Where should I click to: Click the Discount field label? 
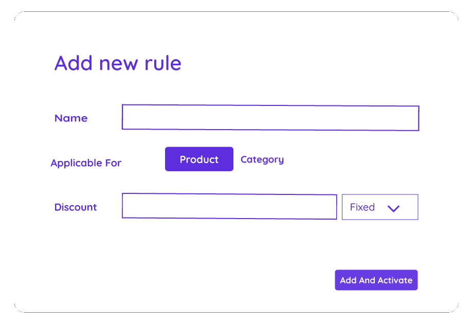[76, 207]
